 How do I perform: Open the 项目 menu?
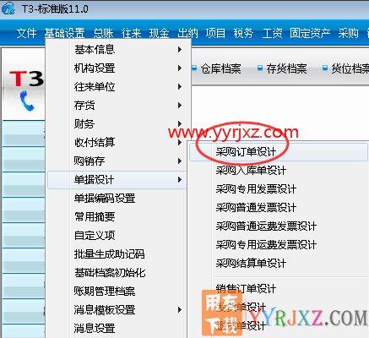click(x=215, y=33)
